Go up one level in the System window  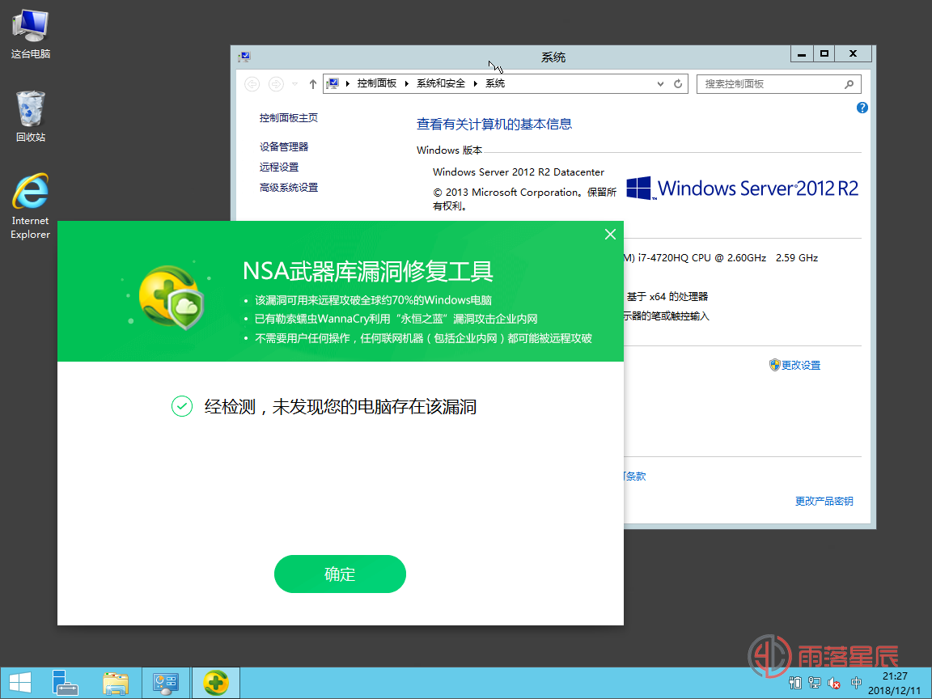coord(312,84)
